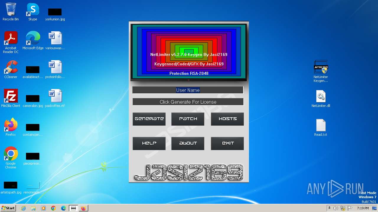Select Acrobat Reader DC shortcut
The width and height of the screenshot is (378, 212).
pos(11,42)
